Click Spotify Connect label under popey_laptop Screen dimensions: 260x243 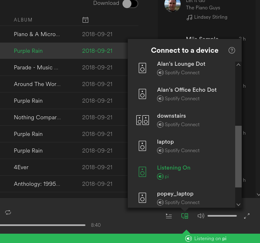coord(182,202)
